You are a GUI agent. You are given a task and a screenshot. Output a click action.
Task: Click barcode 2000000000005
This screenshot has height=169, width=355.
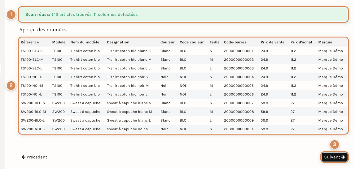tap(239, 86)
